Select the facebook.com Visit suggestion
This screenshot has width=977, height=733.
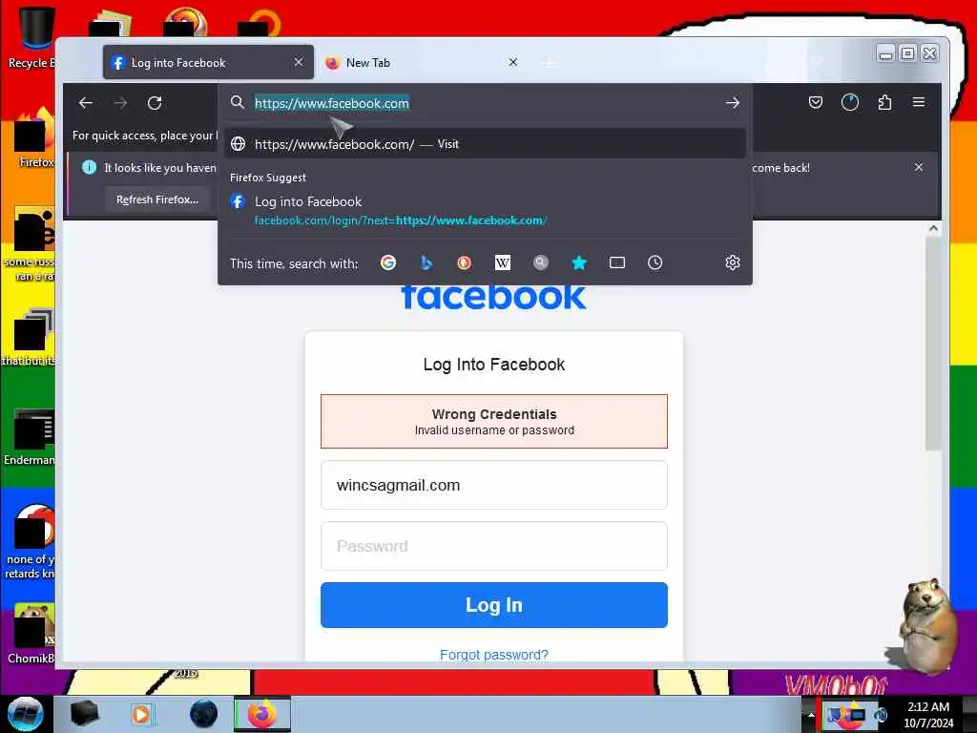point(486,144)
